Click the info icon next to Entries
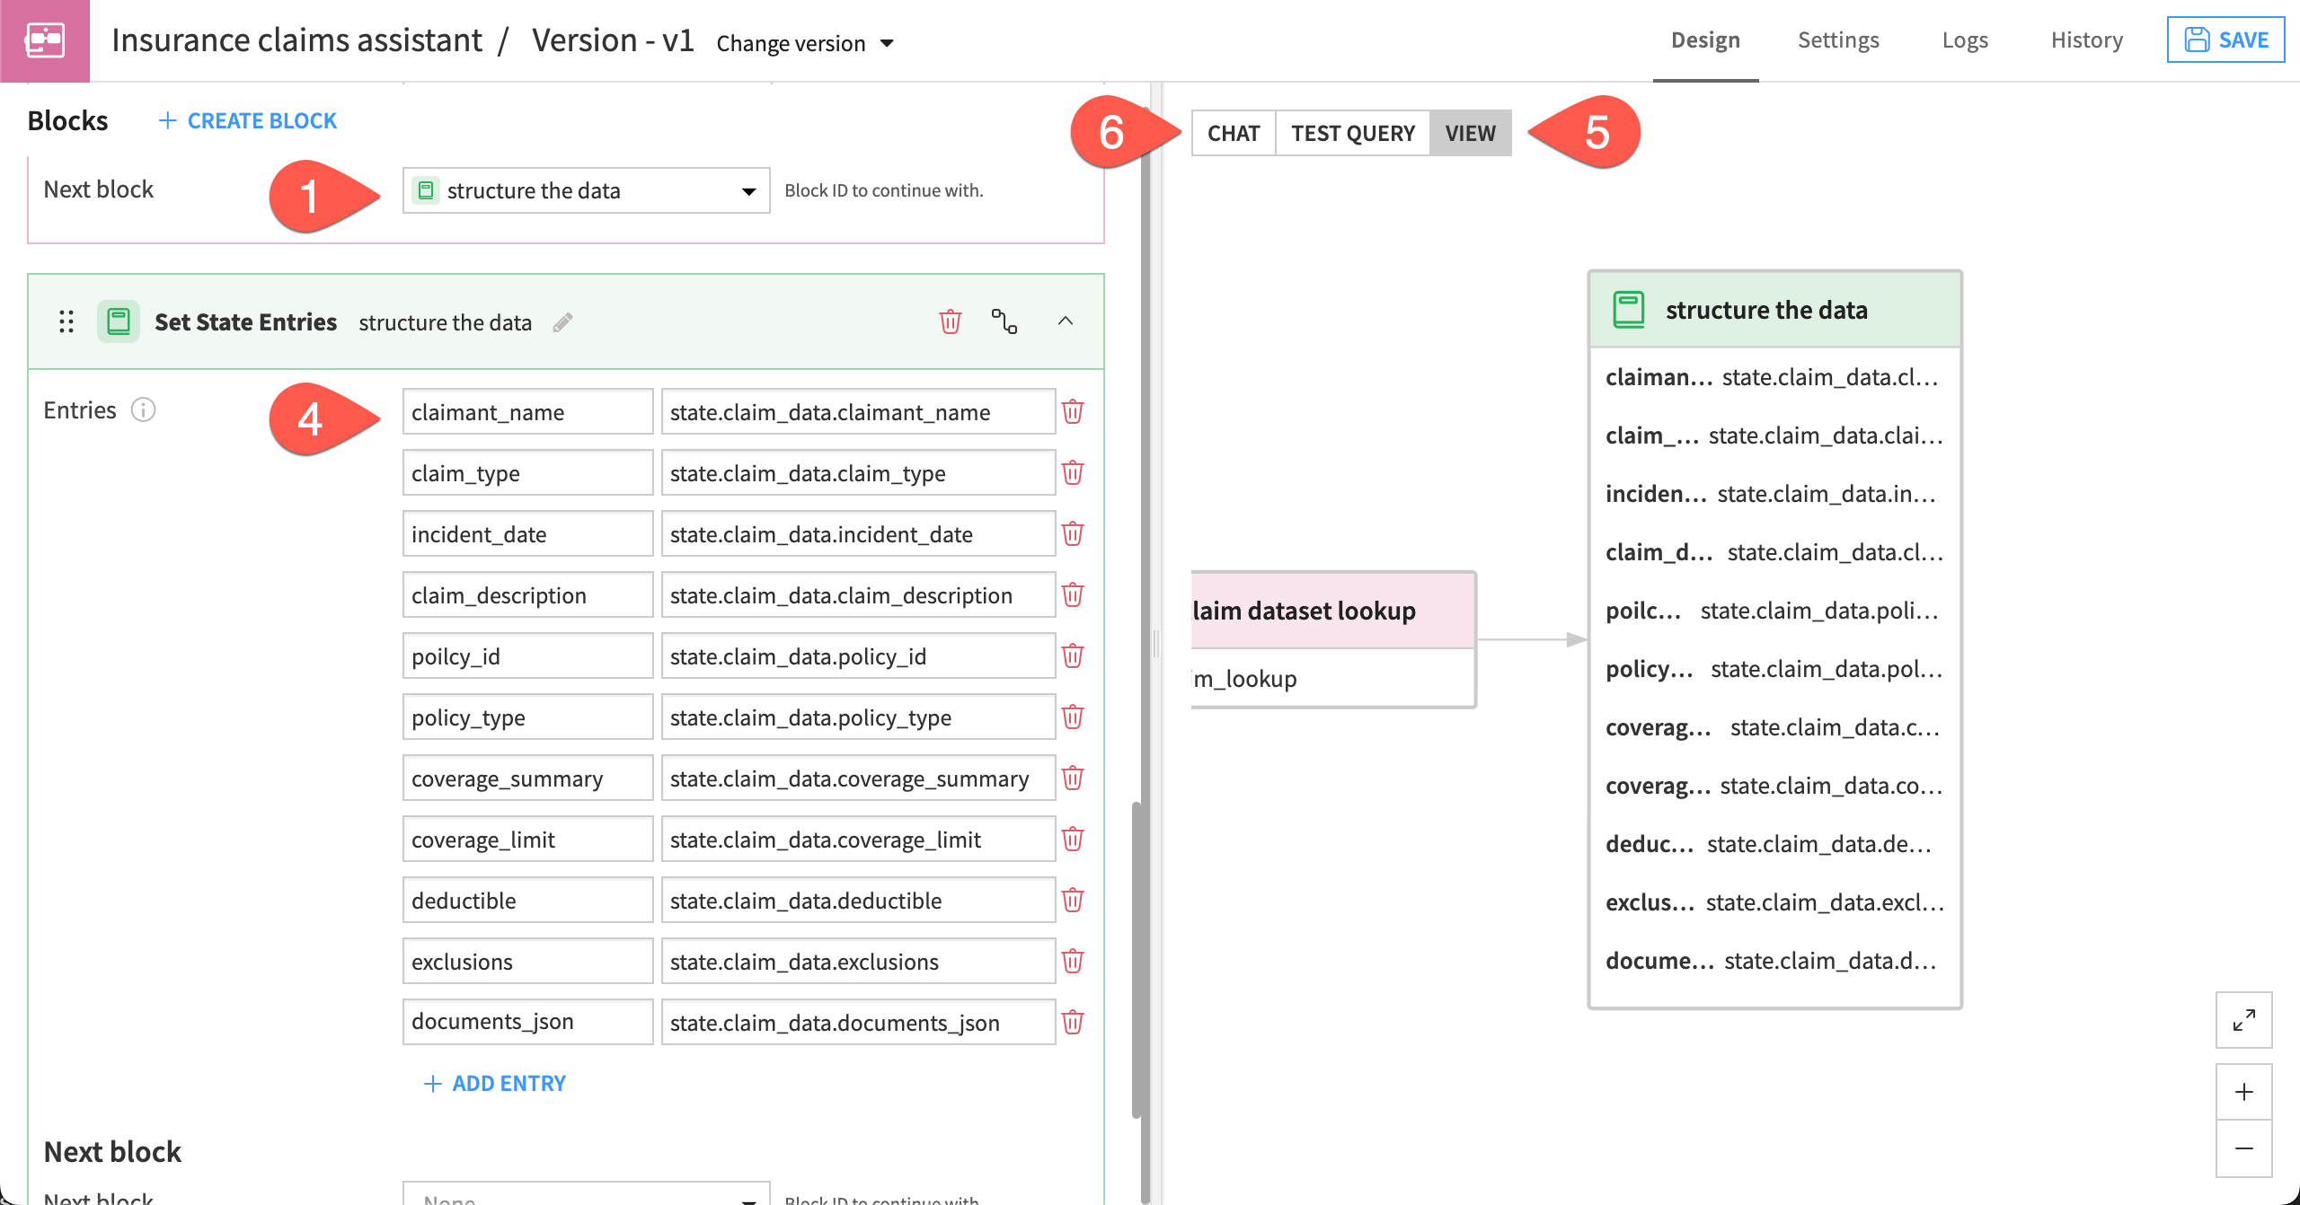This screenshot has width=2300, height=1205. 145,409
